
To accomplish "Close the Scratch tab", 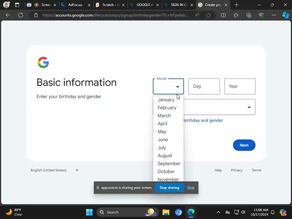I will pyautogui.click(x=123, y=5).
